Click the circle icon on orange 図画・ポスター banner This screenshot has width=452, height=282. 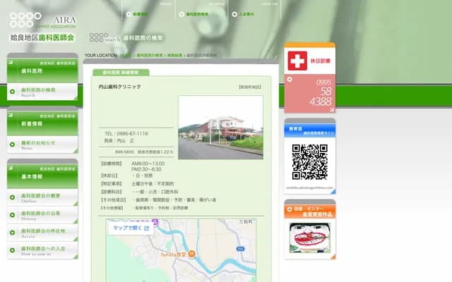tap(290, 209)
